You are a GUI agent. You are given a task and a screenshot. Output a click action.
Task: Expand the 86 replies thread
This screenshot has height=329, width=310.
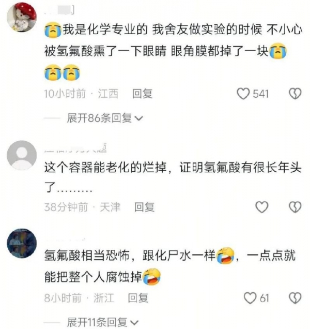pyautogui.click(x=99, y=118)
